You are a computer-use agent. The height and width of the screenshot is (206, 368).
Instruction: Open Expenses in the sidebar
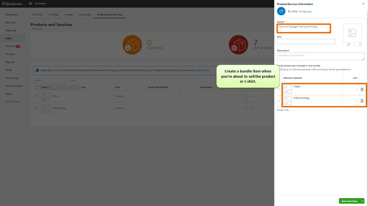pyautogui.click(x=11, y=31)
